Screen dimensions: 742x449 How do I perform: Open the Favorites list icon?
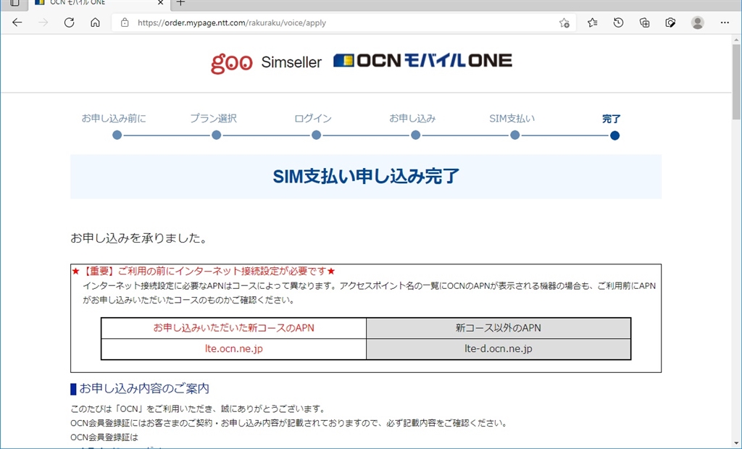point(593,22)
